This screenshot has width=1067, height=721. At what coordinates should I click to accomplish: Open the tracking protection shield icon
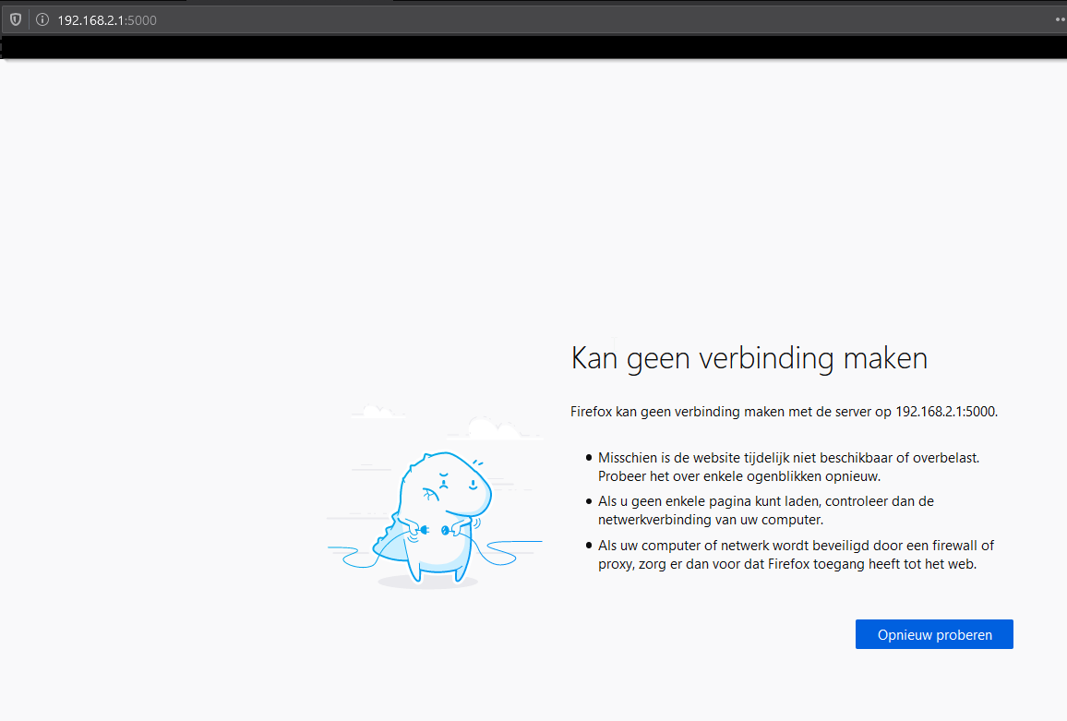[16, 19]
